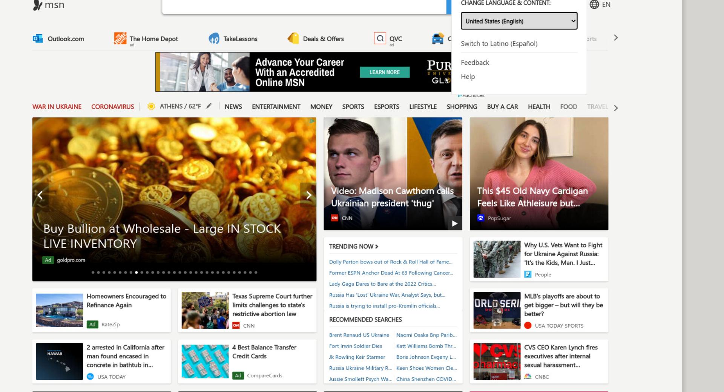Open Athens / 62°F weather
The image size is (724, 392).
coord(180,106)
